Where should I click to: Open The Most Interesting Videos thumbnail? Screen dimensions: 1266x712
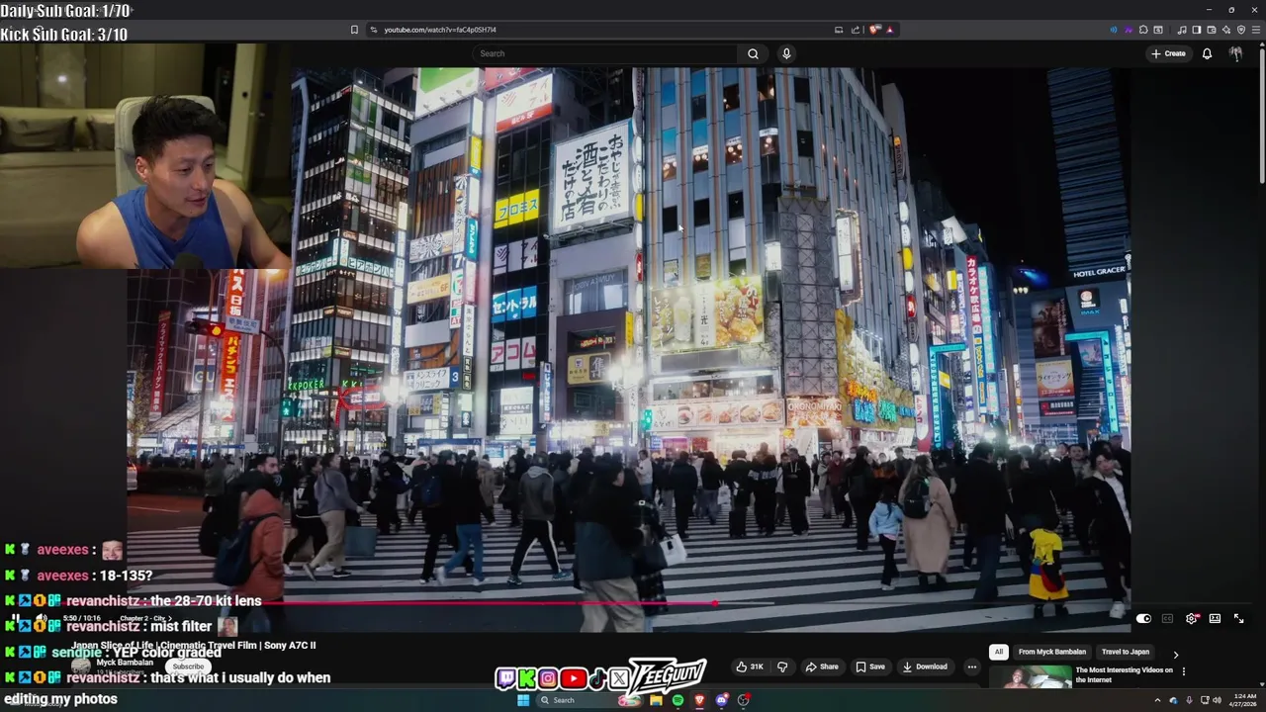[1031, 677]
